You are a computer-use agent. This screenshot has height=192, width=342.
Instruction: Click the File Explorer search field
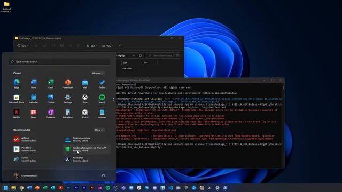click(x=164, y=55)
